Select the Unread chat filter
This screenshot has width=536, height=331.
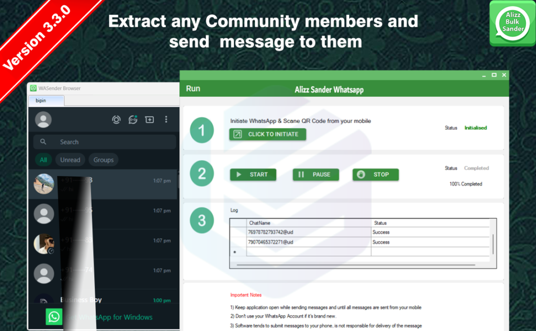[x=70, y=160]
